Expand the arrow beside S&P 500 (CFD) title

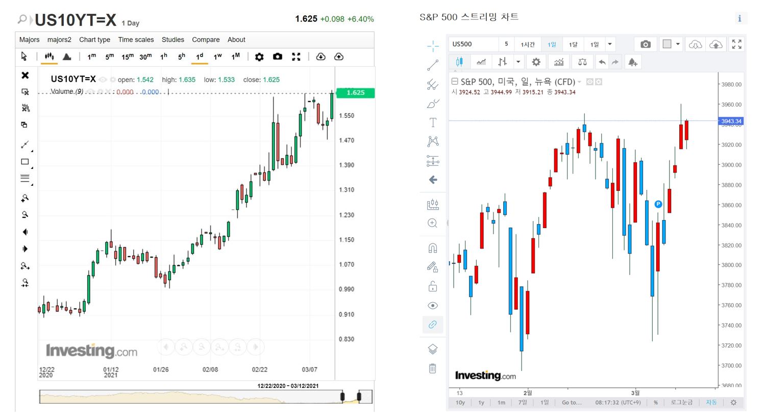coord(579,82)
